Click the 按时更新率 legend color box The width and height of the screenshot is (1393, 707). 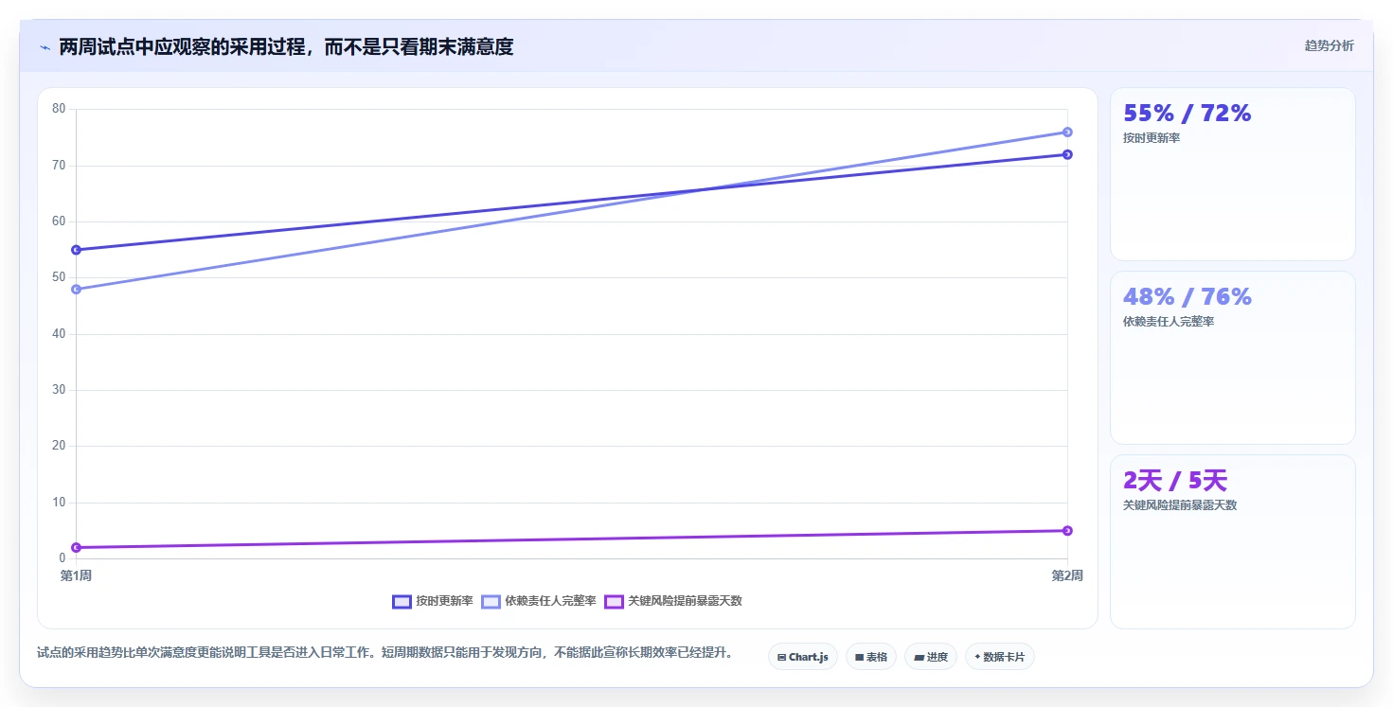click(x=402, y=601)
